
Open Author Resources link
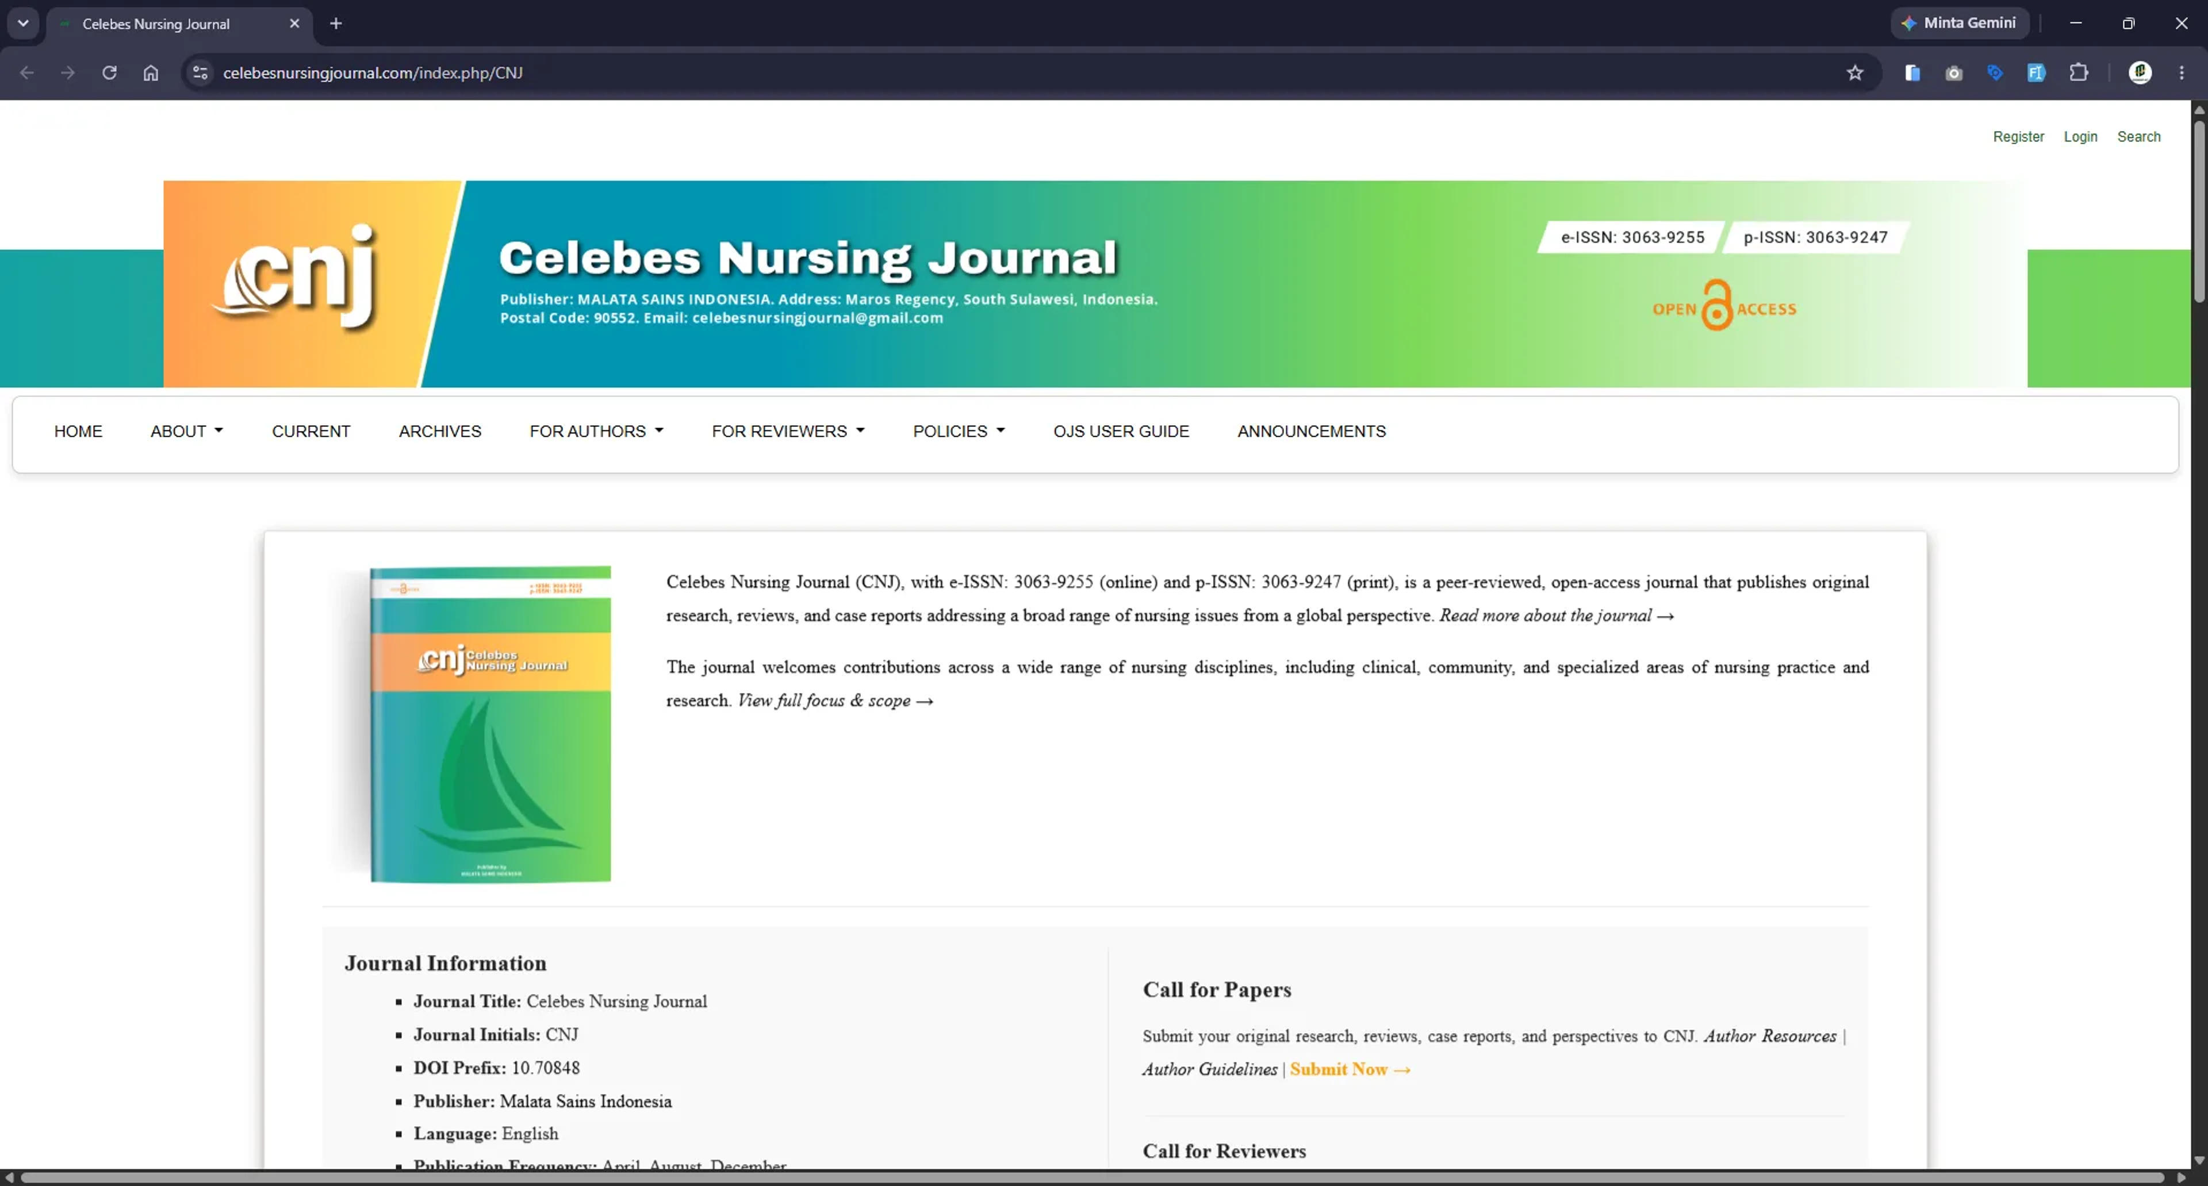[x=1769, y=1036]
